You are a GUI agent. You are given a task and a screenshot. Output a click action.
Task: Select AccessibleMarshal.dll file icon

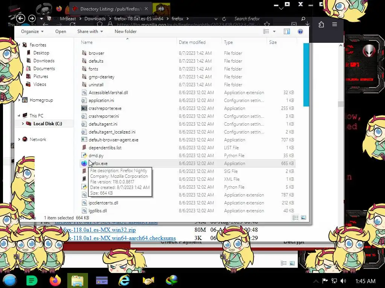[84, 92]
